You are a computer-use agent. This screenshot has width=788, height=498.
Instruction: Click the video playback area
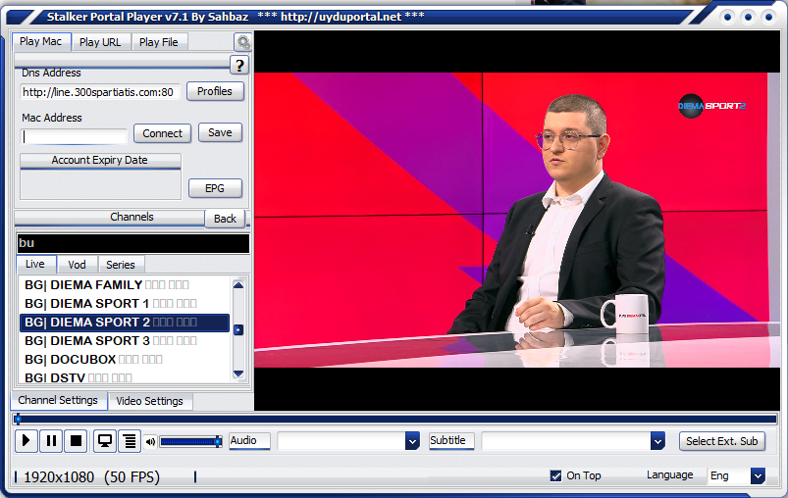coord(516,221)
